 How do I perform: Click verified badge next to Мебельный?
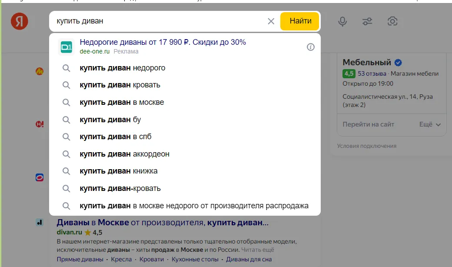pyautogui.click(x=398, y=62)
